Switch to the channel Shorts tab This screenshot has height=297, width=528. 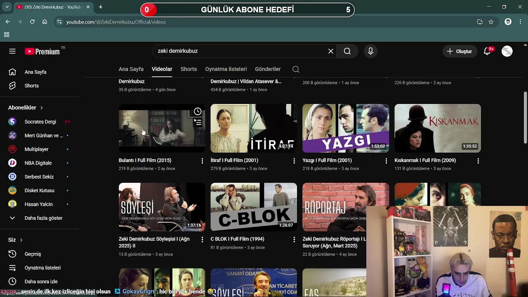pyautogui.click(x=189, y=69)
